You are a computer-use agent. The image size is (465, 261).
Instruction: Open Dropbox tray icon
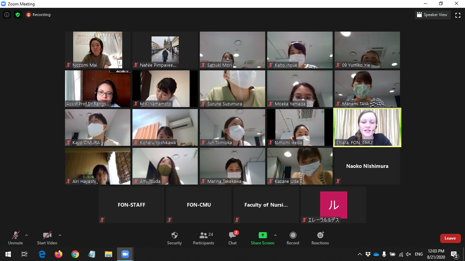(x=368, y=254)
